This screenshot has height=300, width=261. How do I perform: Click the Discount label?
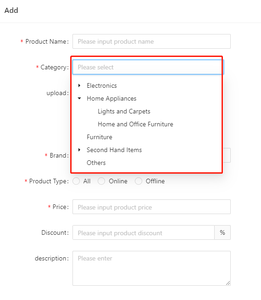55,232
